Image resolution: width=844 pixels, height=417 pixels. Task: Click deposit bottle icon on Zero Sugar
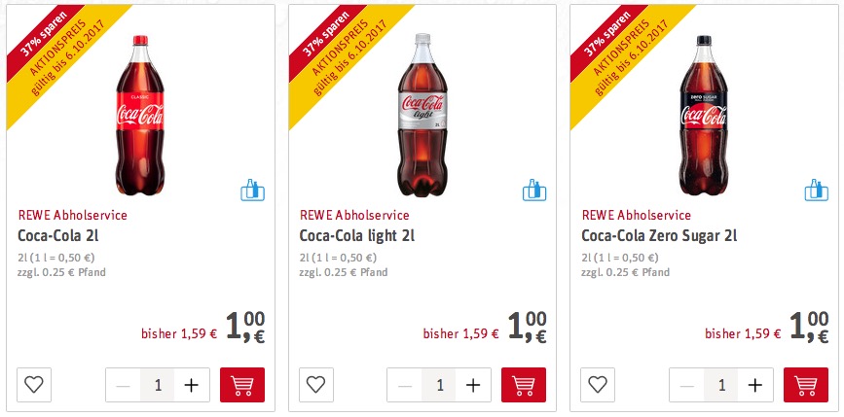[x=816, y=189]
